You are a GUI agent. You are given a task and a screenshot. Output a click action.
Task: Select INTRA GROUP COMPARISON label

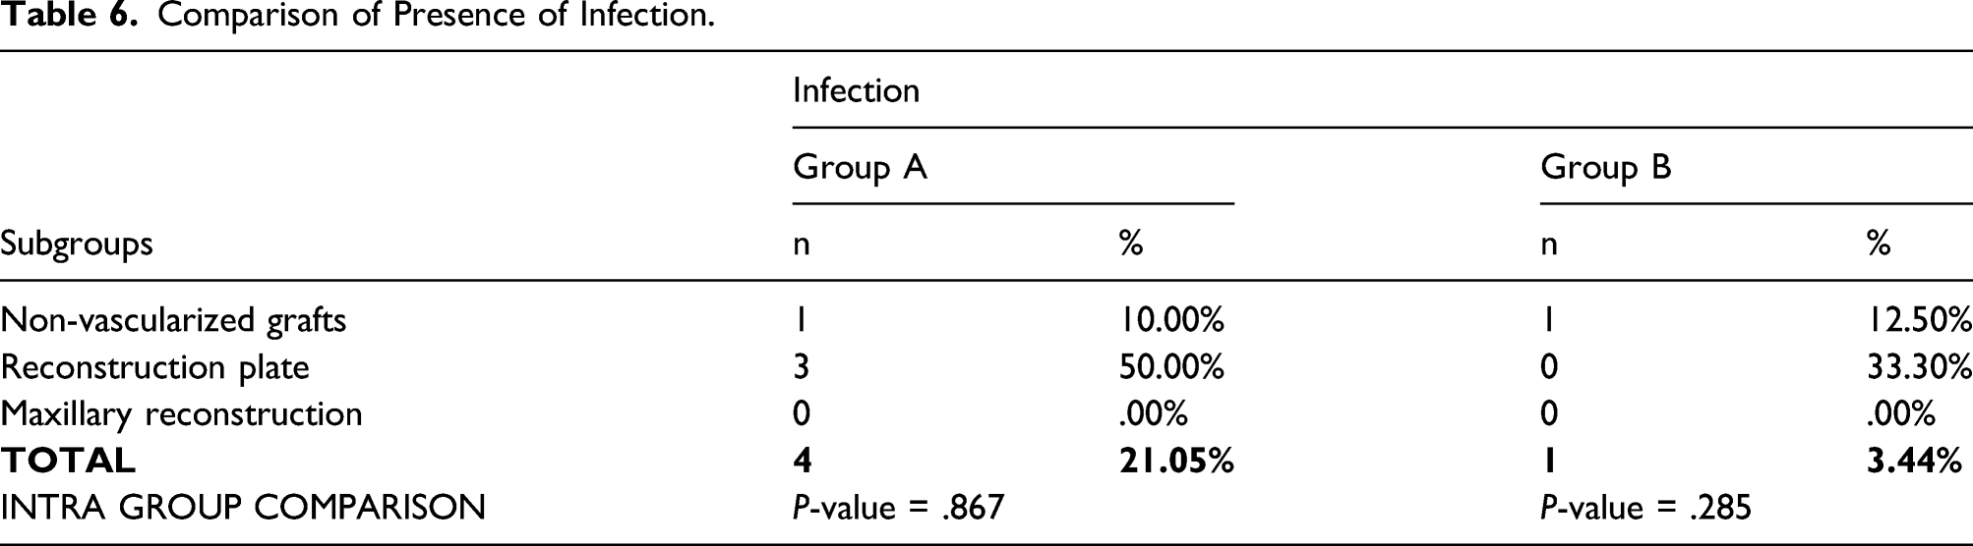tap(243, 507)
